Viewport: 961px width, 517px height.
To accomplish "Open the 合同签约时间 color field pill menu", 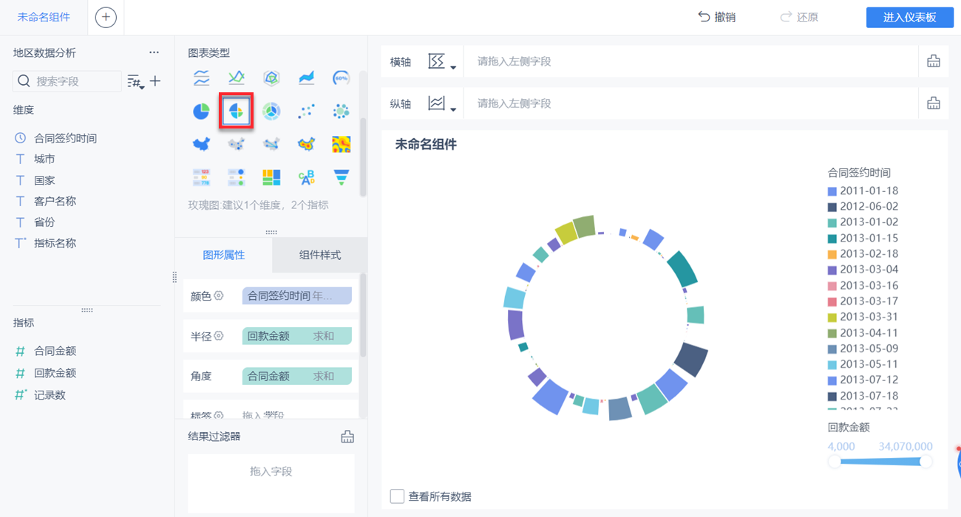I will point(297,296).
